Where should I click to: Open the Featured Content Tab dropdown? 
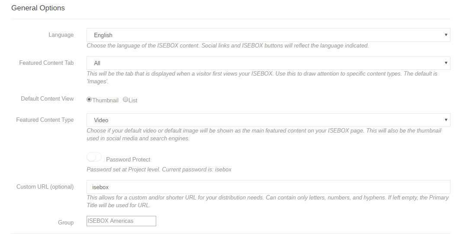pyautogui.click(x=268, y=63)
